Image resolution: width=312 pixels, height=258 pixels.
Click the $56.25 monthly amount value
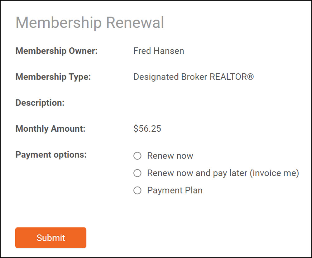coord(147,129)
